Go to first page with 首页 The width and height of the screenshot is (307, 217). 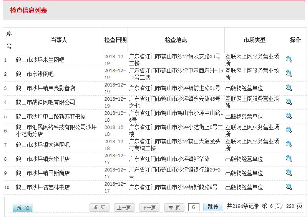(x=100, y=207)
